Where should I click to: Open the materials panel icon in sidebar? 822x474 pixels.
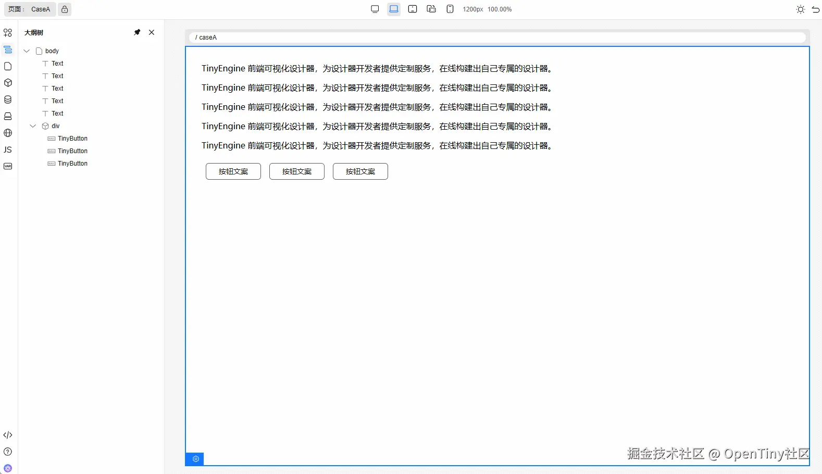click(8, 33)
